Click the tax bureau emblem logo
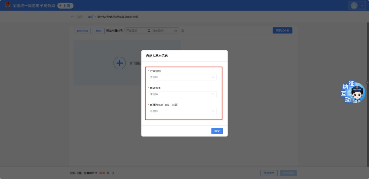Image resolution: width=369 pixels, height=179 pixels. [x=7, y=5]
